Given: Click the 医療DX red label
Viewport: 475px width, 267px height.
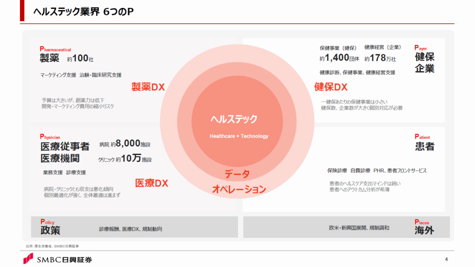Looking at the screenshot, I should click(x=151, y=183).
